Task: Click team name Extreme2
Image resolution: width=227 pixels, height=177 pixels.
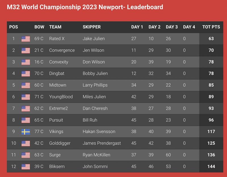Action: tap(58, 108)
